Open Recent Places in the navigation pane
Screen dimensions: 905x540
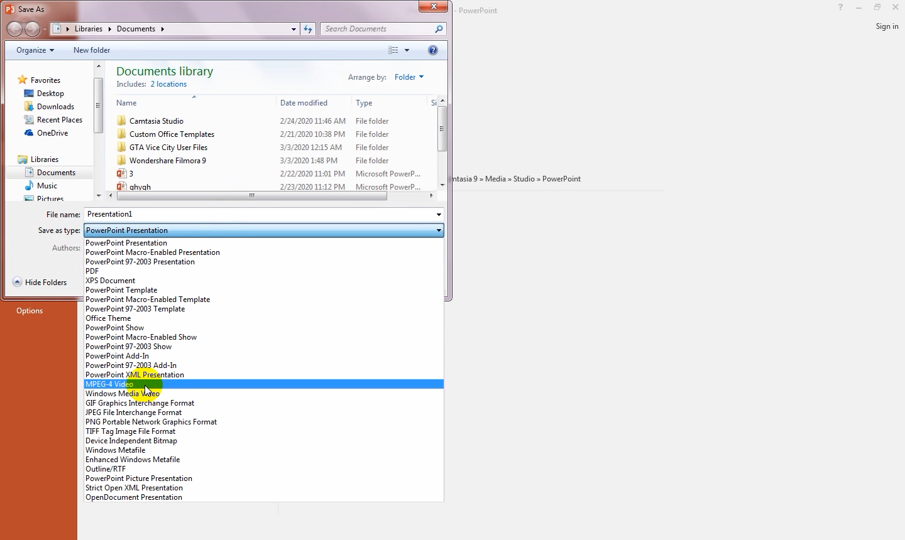point(60,120)
